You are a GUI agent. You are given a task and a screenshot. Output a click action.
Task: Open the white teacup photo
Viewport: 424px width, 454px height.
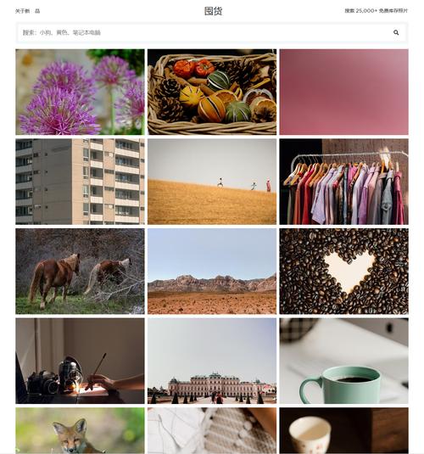click(x=343, y=430)
